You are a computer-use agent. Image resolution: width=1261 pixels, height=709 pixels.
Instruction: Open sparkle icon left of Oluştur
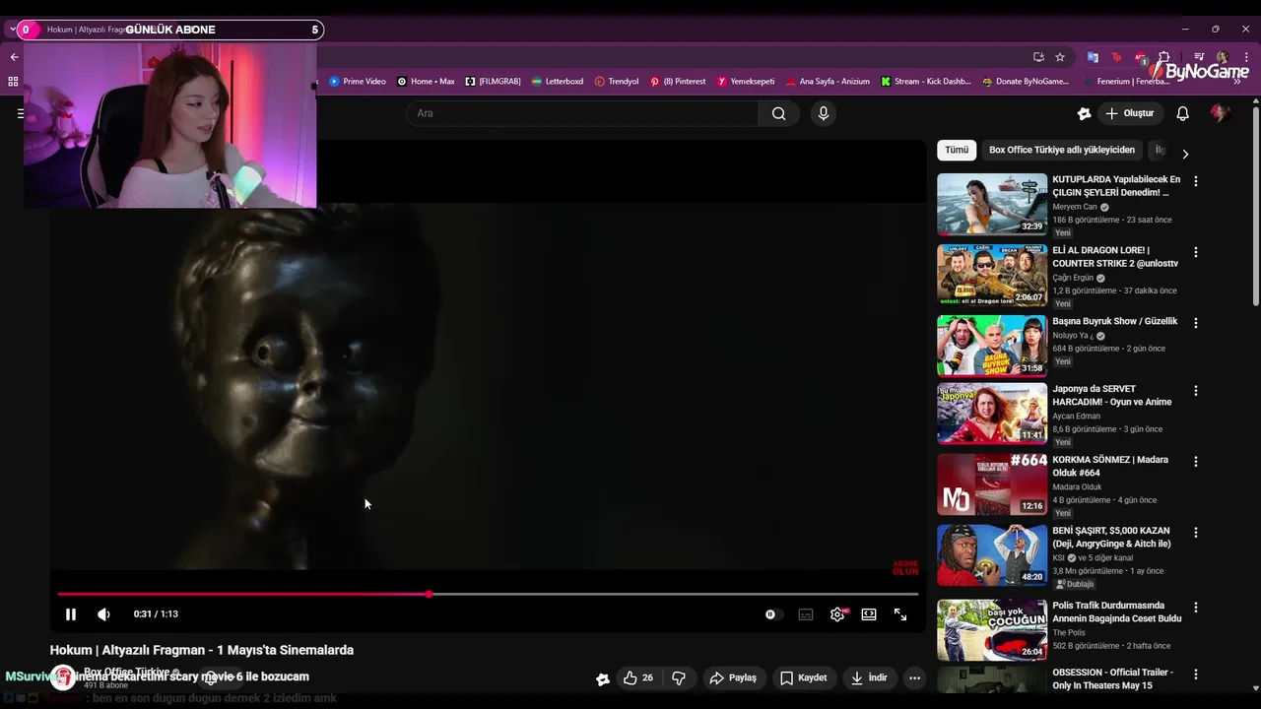[1085, 113]
